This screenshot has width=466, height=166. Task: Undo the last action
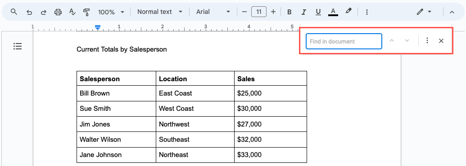(29, 12)
